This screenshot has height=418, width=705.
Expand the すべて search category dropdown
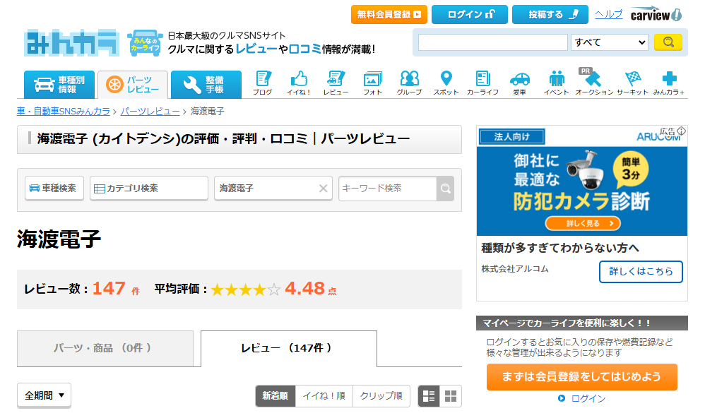[610, 42]
